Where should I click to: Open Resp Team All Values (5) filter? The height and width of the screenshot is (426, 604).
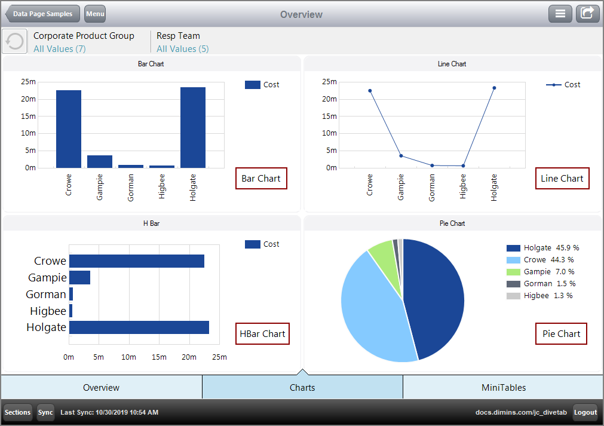pos(183,42)
